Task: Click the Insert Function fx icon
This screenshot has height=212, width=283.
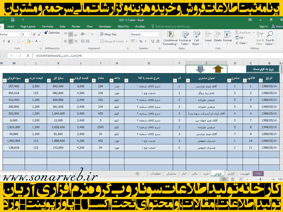Action: point(28,56)
